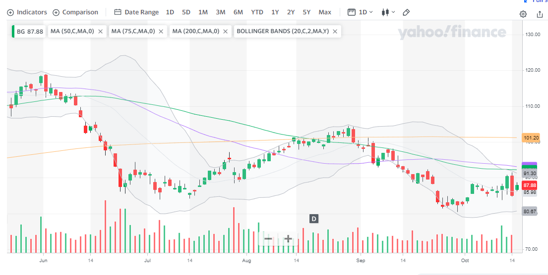Remove the MA (200,C,MA,0) indicator
The image size is (548, 275).
click(x=226, y=31)
